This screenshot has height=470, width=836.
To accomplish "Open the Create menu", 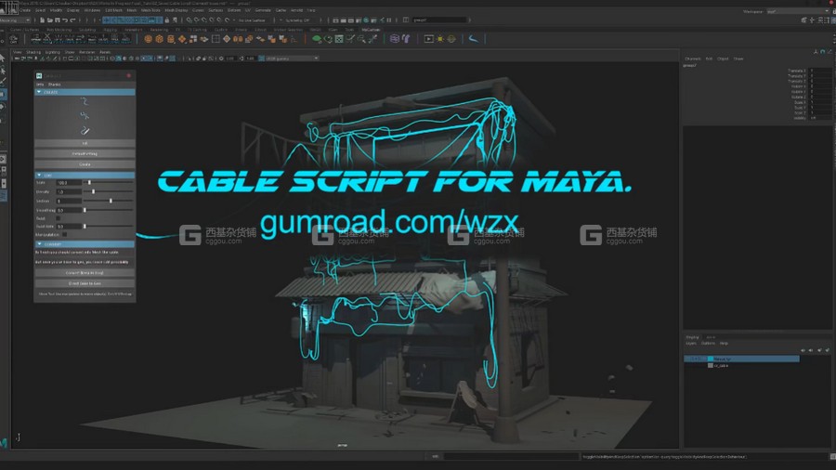I will tap(25, 10).
